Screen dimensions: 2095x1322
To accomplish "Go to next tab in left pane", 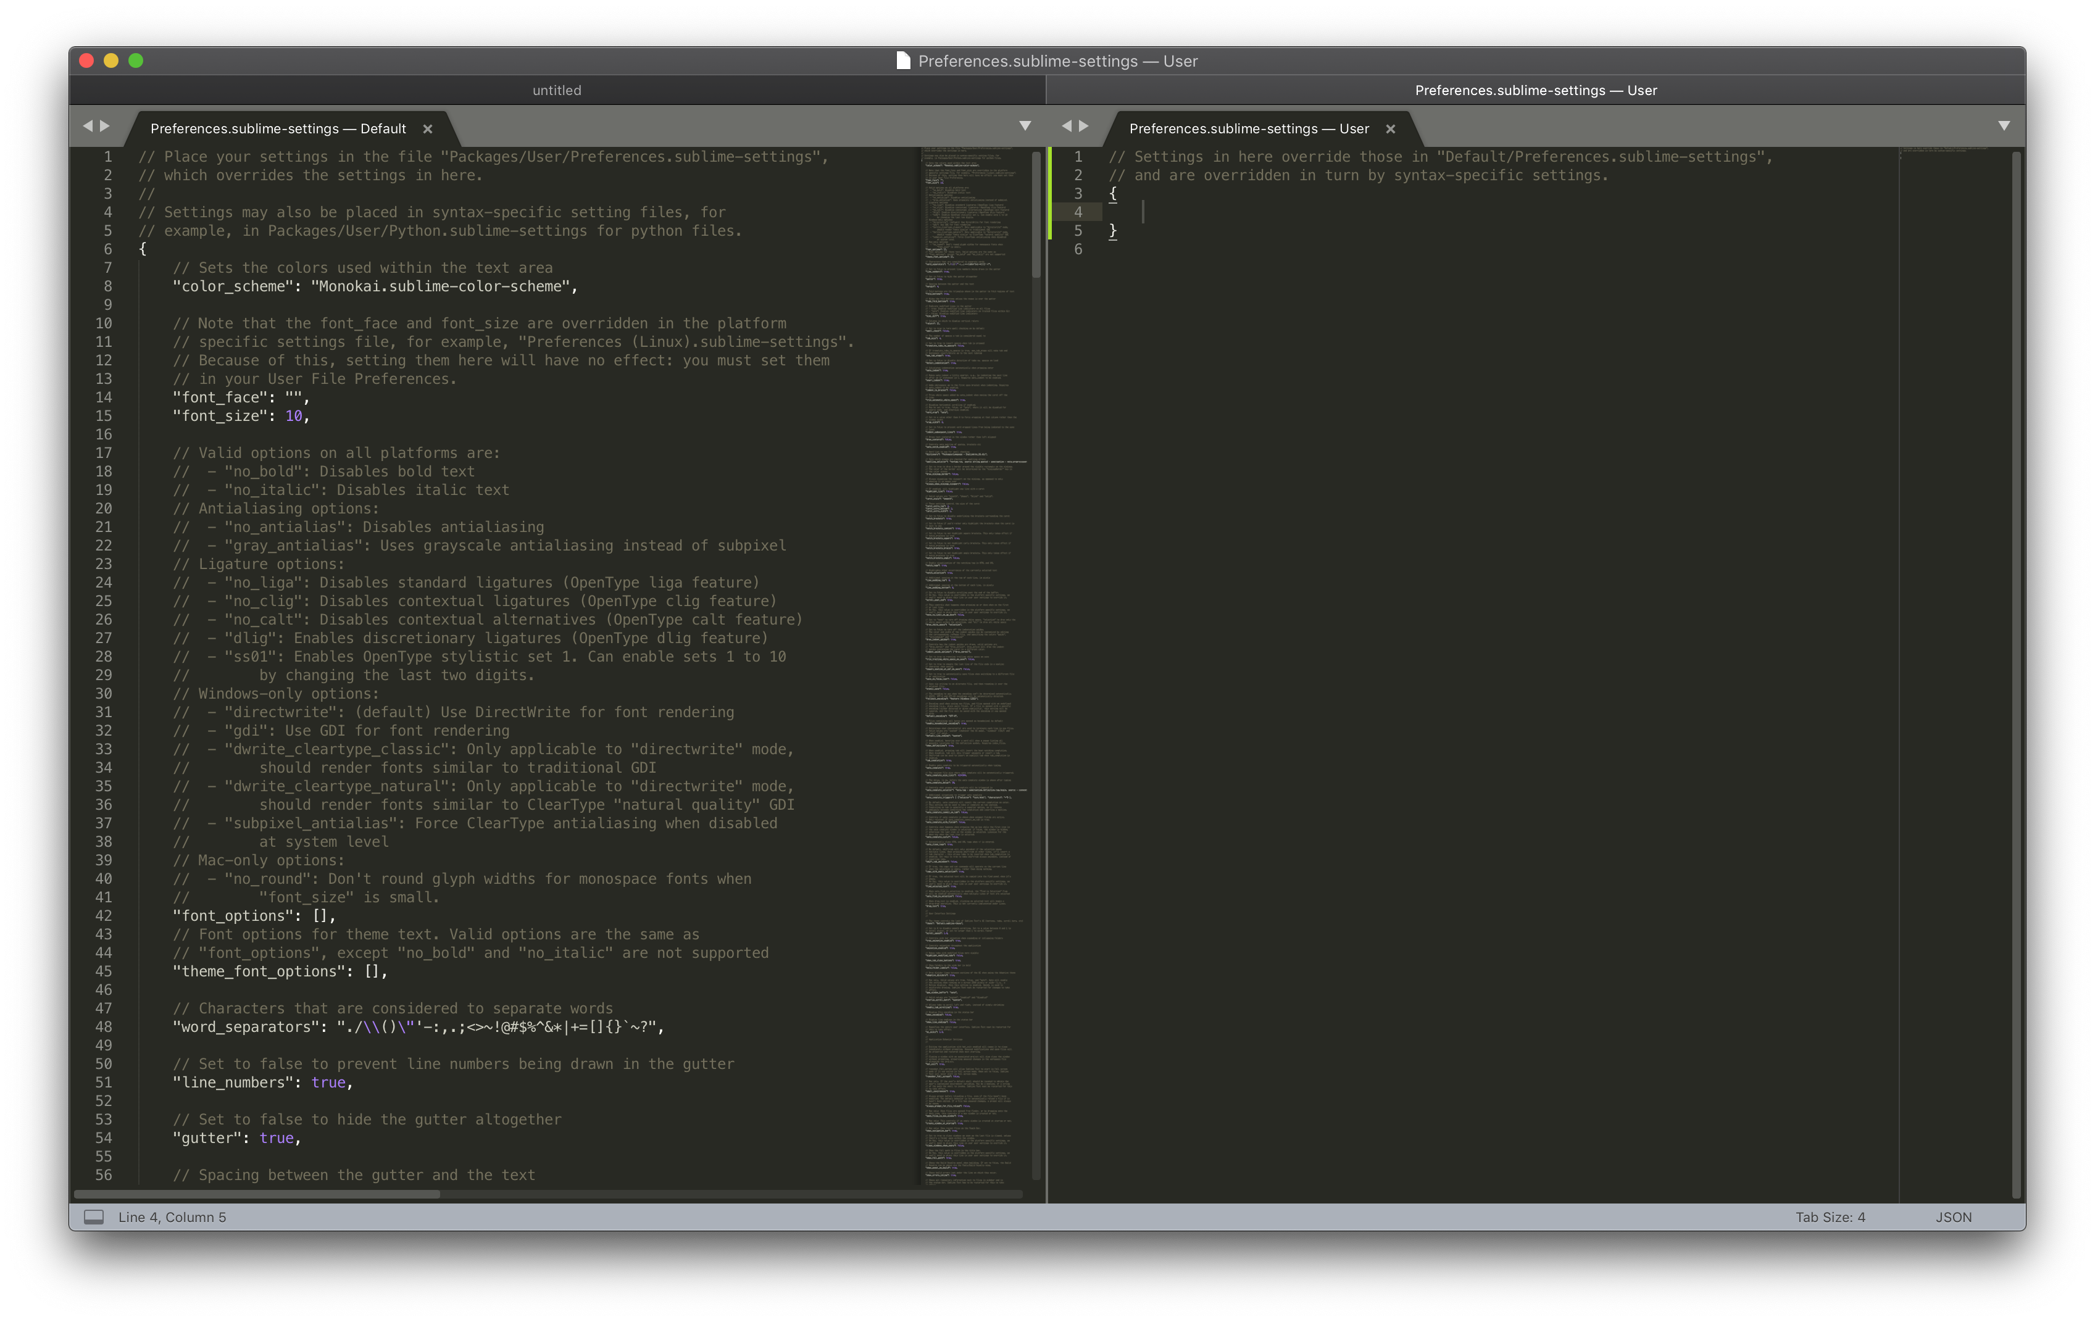I will pos(106,126).
